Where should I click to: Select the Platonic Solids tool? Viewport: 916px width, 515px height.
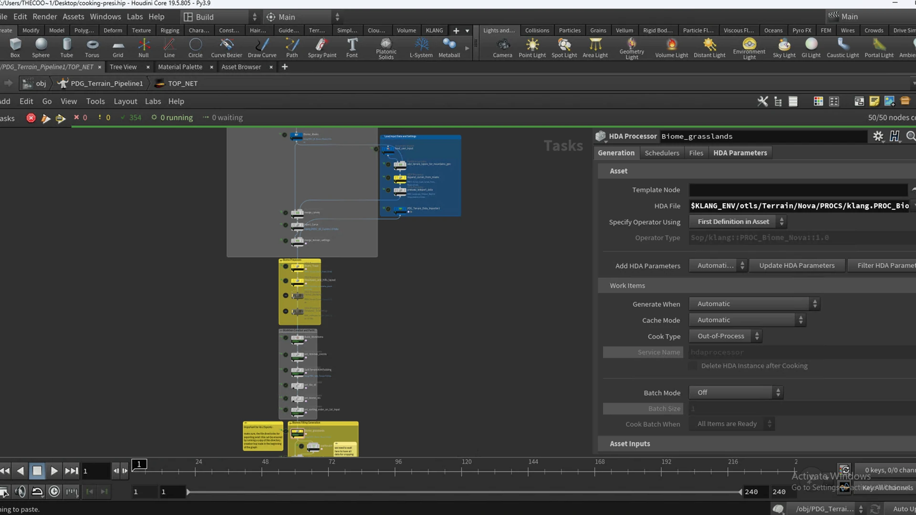[x=386, y=48]
